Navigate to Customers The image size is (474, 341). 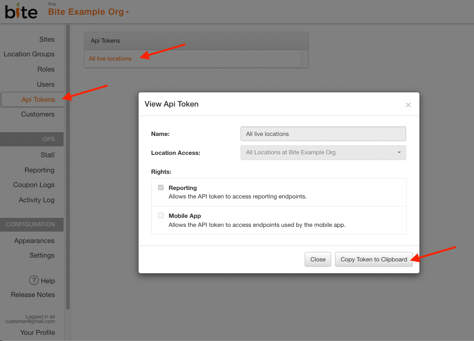click(38, 114)
